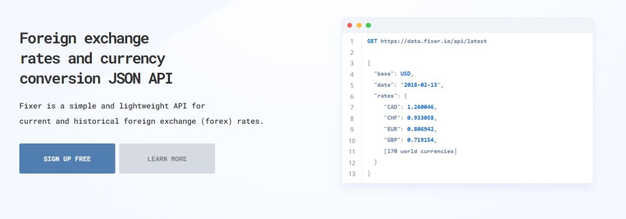Click the CHF rate 0.933058
Screen dimensions: 626x219
click(x=420, y=118)
